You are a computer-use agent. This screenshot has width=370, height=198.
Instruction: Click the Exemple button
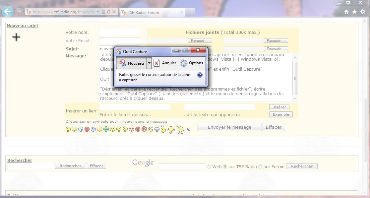pos(281,114)
